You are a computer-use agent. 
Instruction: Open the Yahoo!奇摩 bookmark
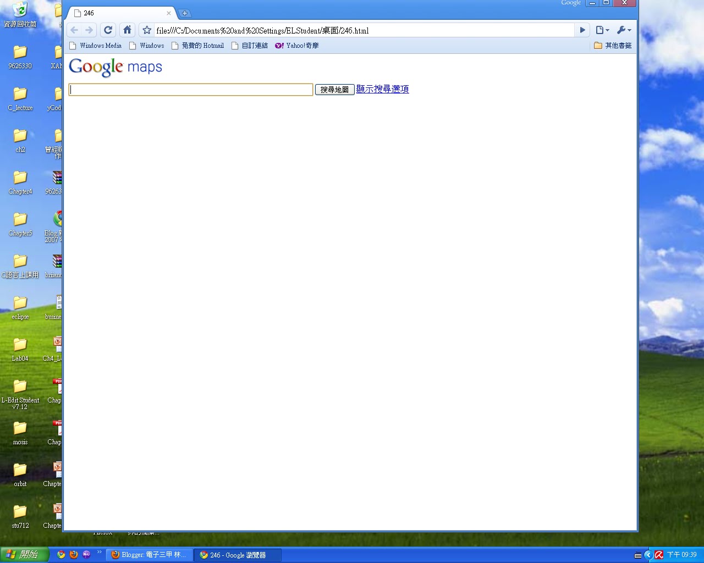(x=297, y=46)
